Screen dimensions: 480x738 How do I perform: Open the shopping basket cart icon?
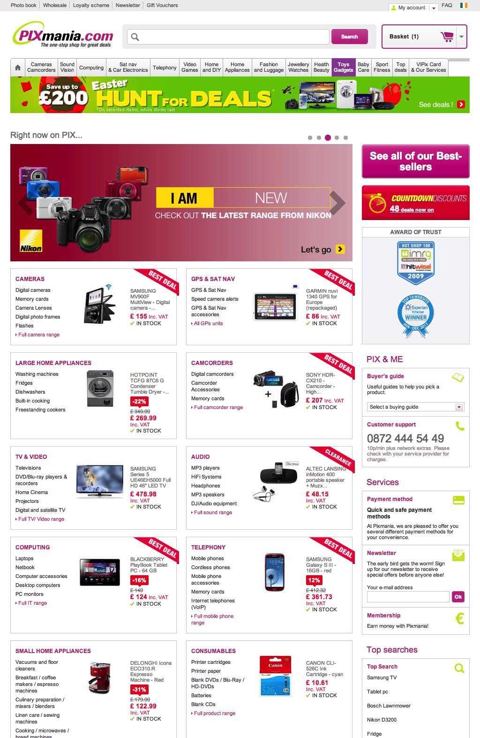click(447, 37)
